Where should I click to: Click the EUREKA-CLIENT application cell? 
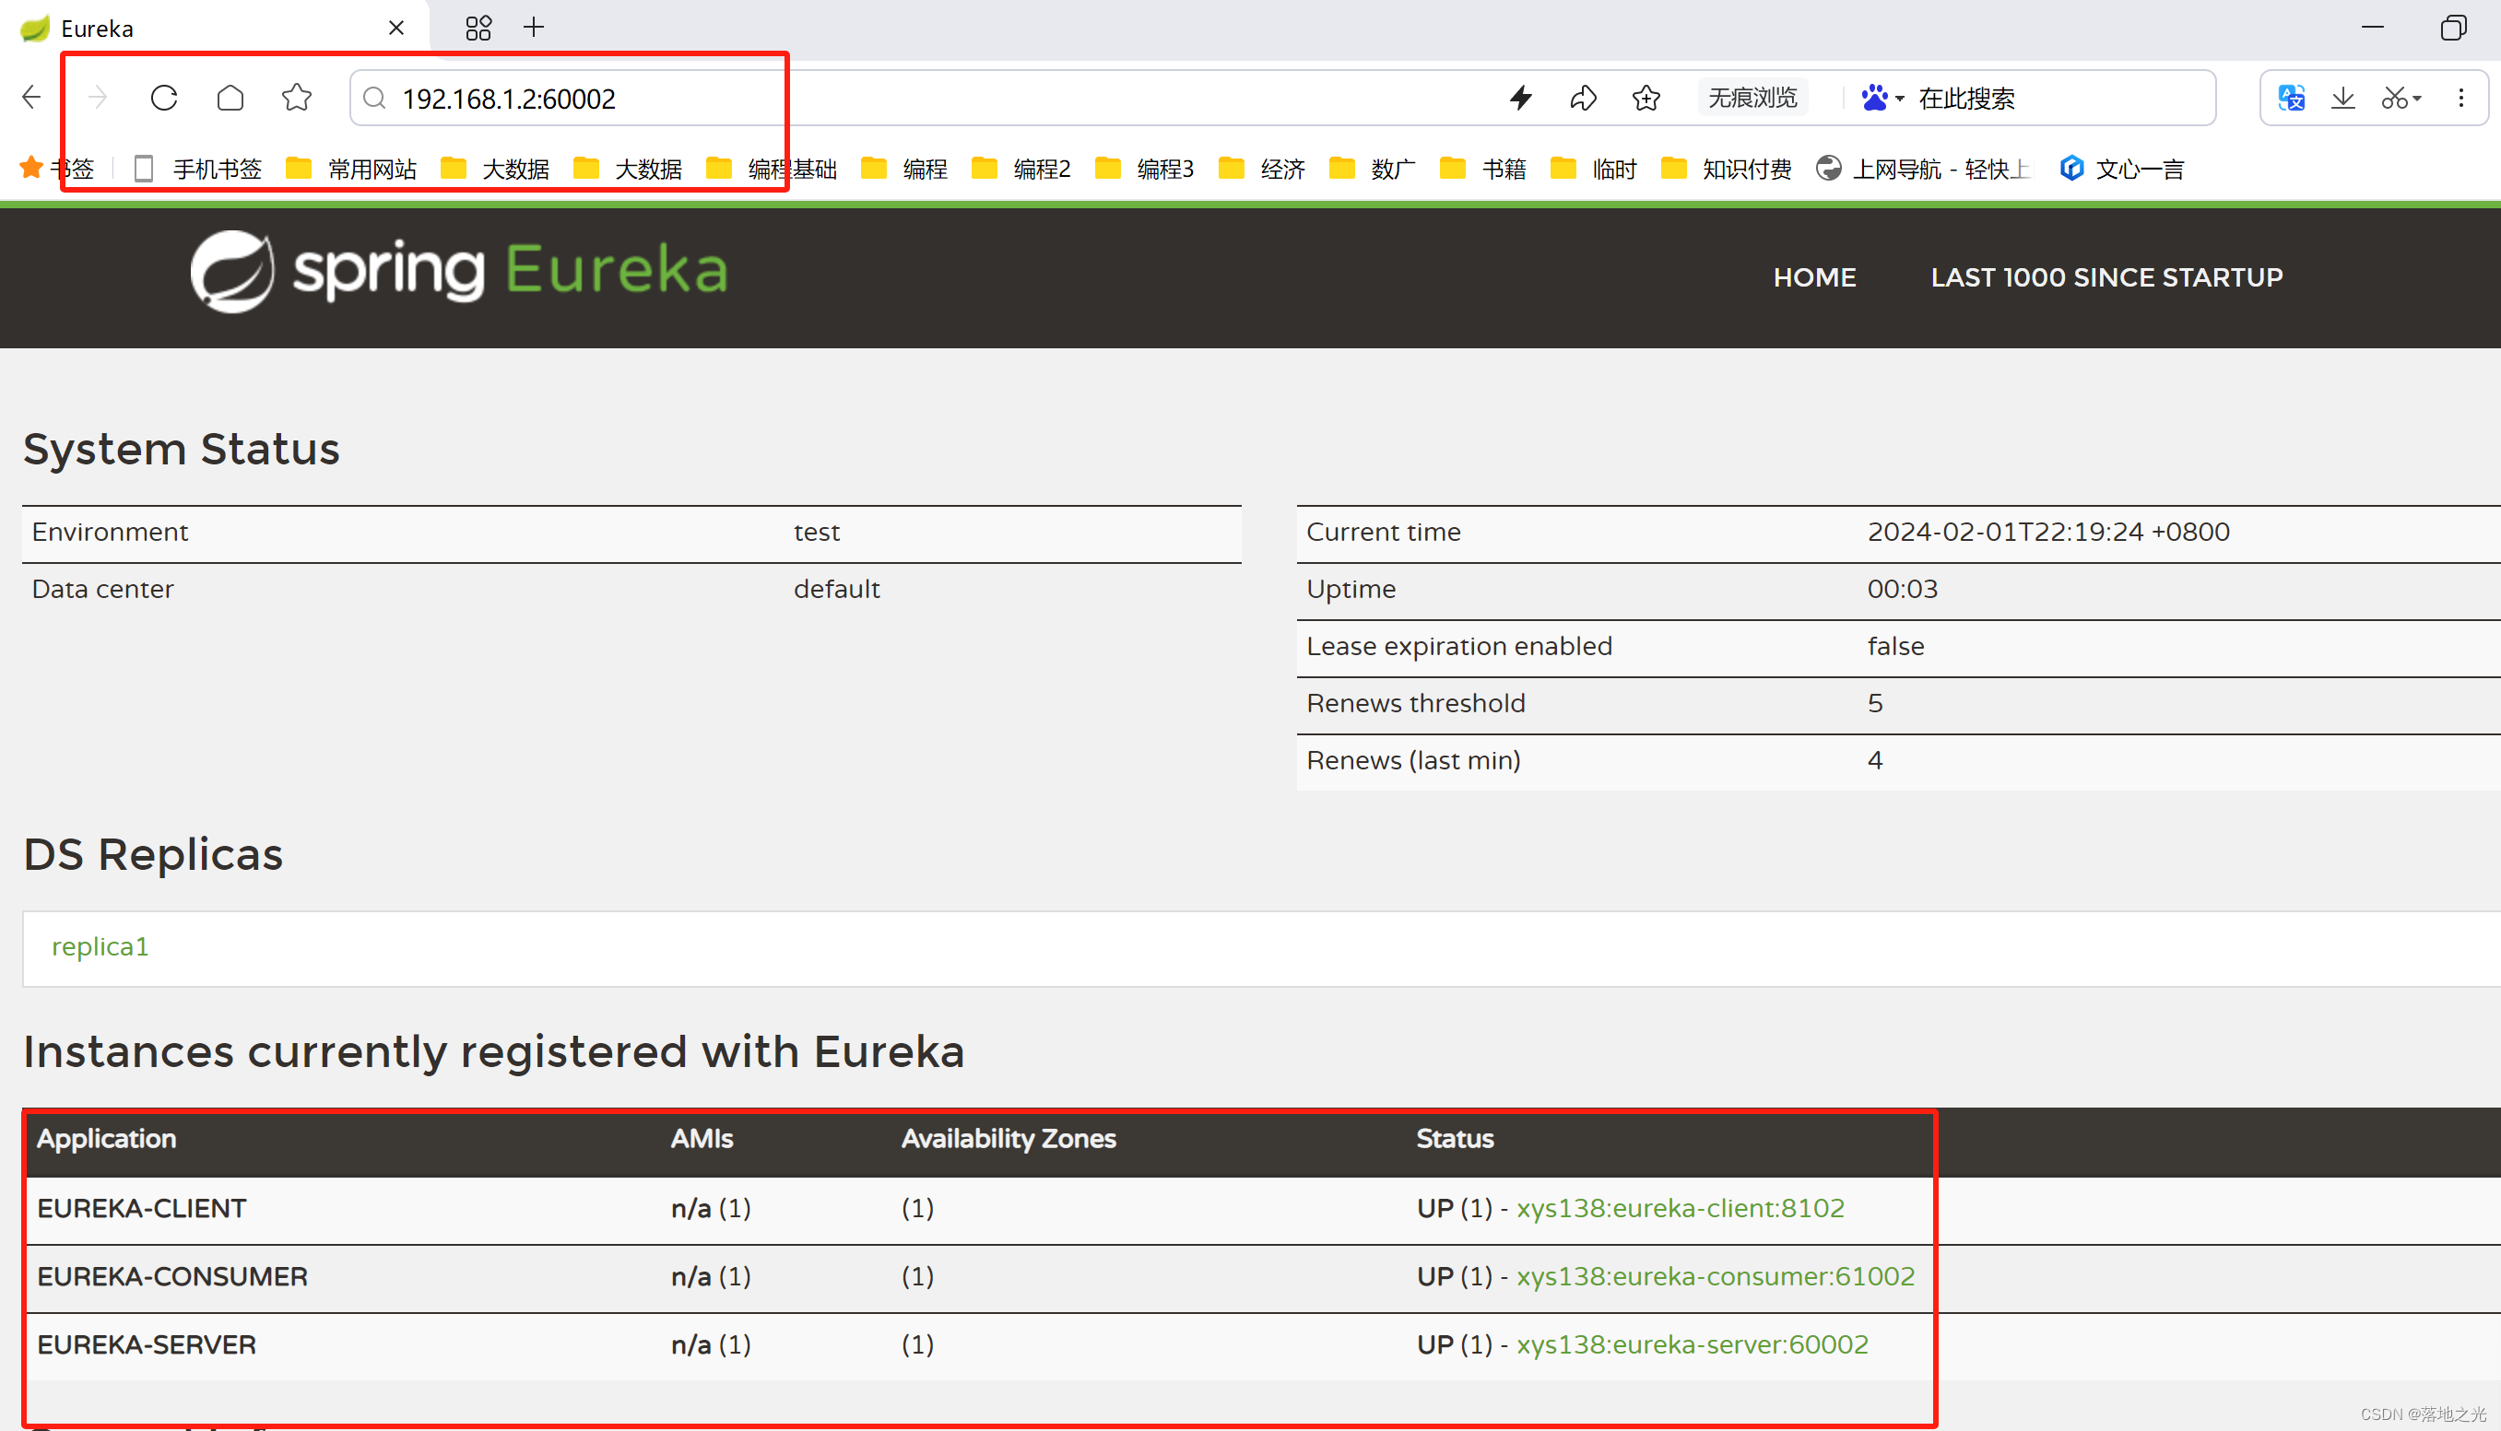coord(142,1207)
